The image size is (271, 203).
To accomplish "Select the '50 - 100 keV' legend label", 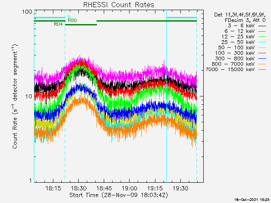I will point(236,48).
